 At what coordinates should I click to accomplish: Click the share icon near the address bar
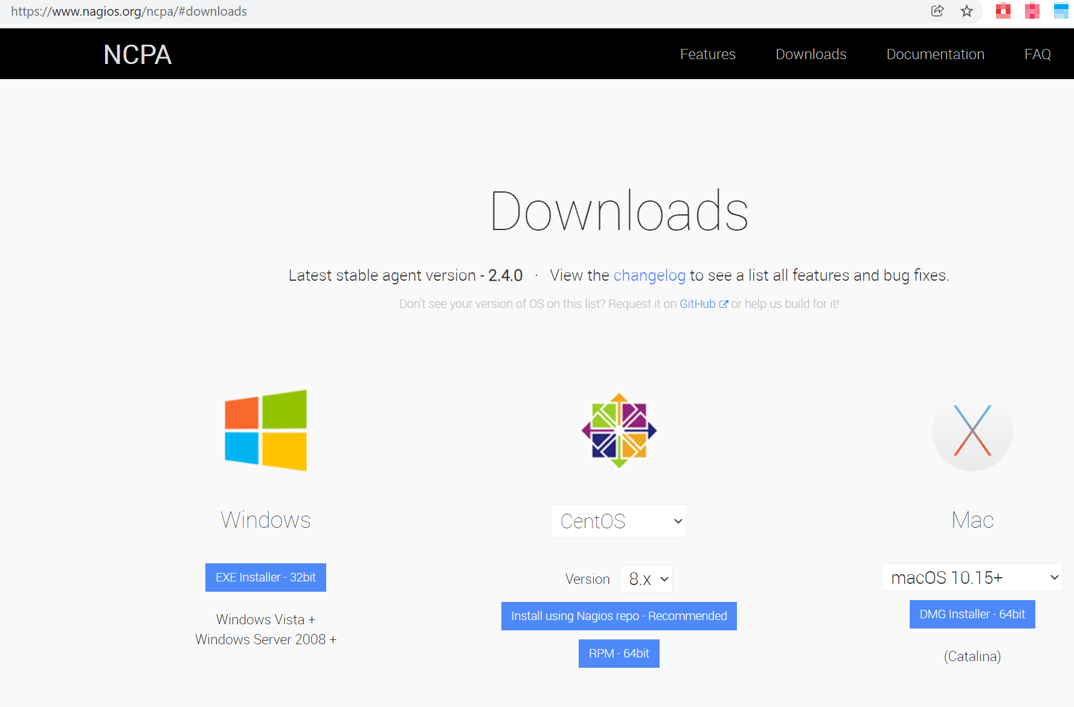pyautogui.click(x=937, y=11)
